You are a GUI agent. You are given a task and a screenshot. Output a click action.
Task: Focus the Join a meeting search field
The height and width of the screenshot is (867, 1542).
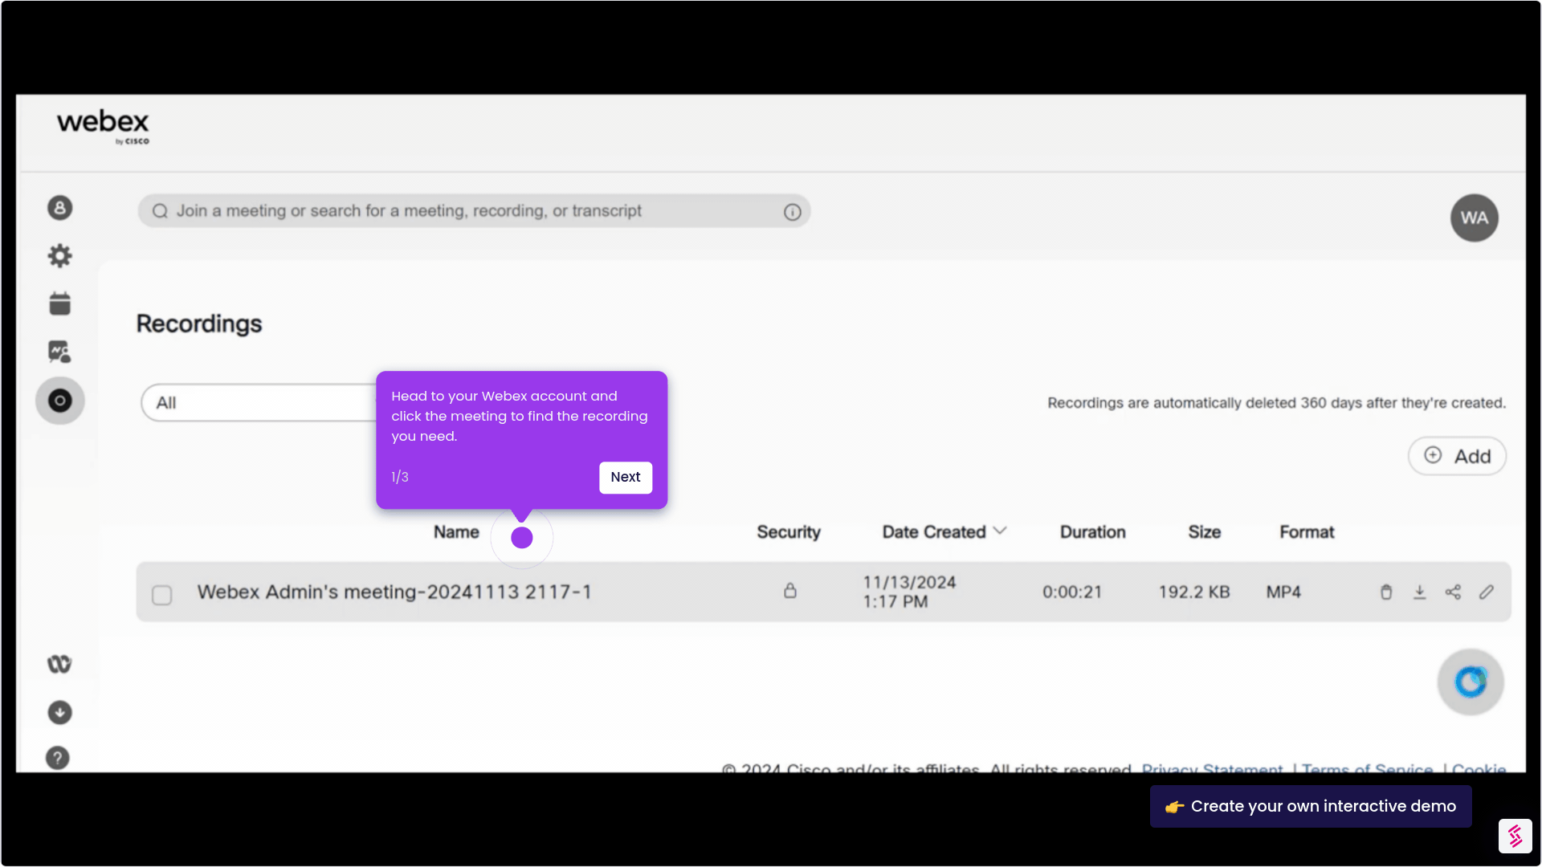point(474,211)
